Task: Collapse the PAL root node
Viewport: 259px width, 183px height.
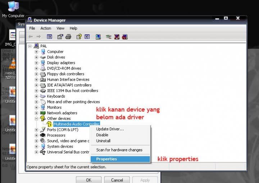Action: click(x=30, y=46)
